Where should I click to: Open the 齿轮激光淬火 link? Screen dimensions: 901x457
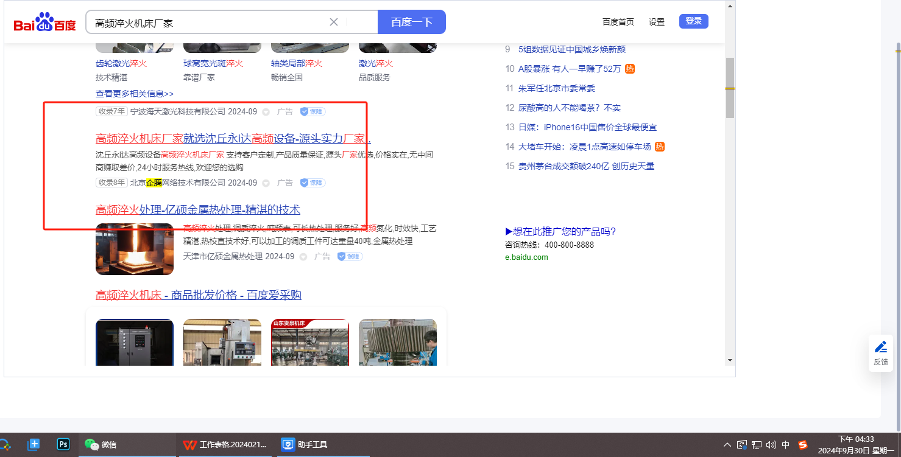[x=121, y=63]
